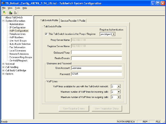Viewport: 166px width, 124px height.
Task: Open the Tools menu
Action: (x=17, y=8)
